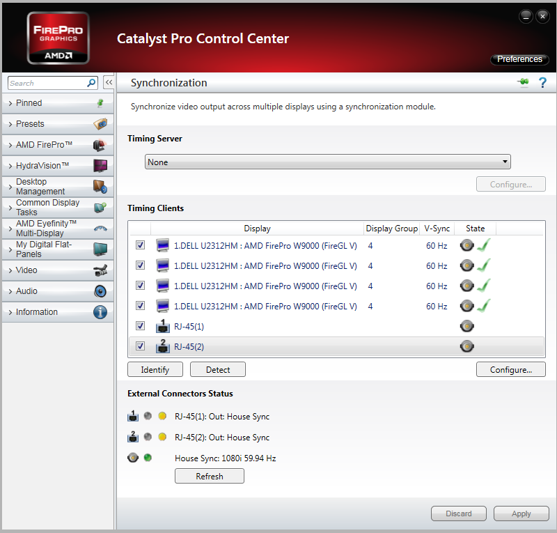Click the Audio speaker icon
557x533 pixels.
pos(100,291)
